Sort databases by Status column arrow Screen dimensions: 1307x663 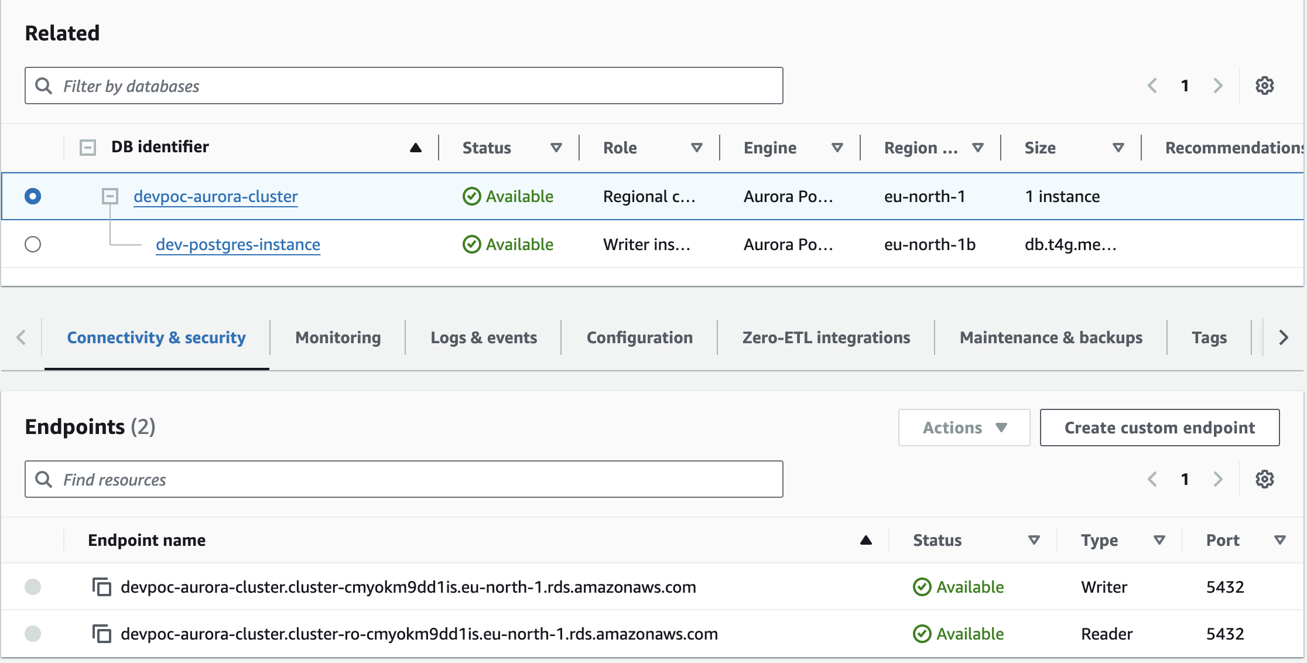(556, 148)
